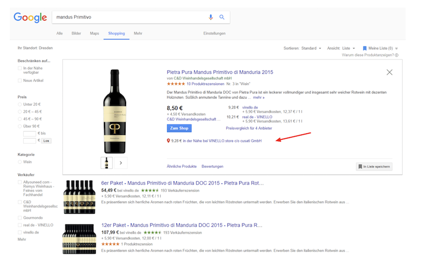Click the 'Zum Shop' button

coord(179,128)
